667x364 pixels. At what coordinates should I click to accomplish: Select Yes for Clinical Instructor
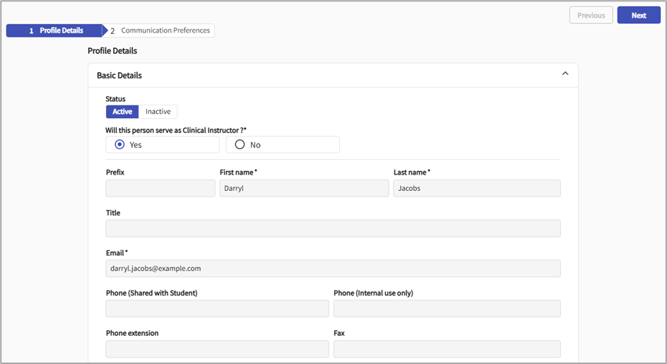pos(120,144)
